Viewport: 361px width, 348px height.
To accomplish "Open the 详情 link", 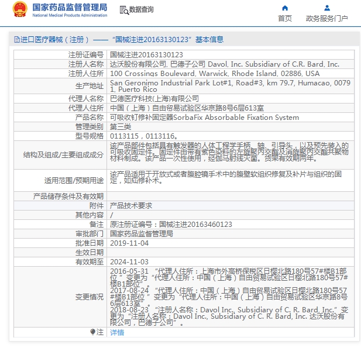I will click(117, 332).
